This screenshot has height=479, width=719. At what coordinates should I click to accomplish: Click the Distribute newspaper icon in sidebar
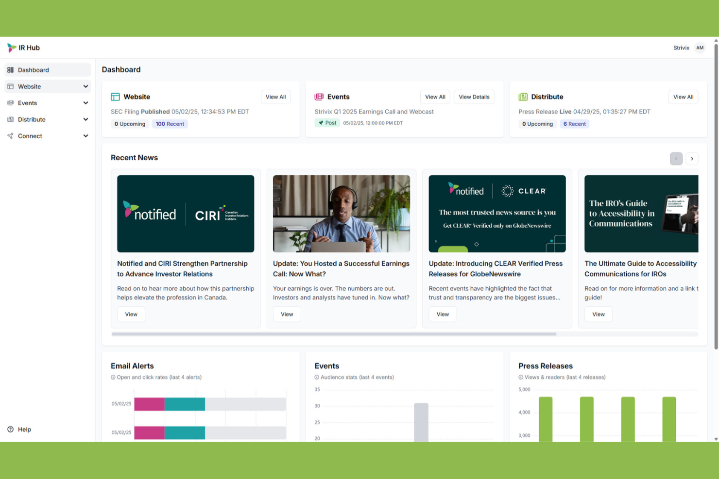pyautogui.click(x=10, y=119)
